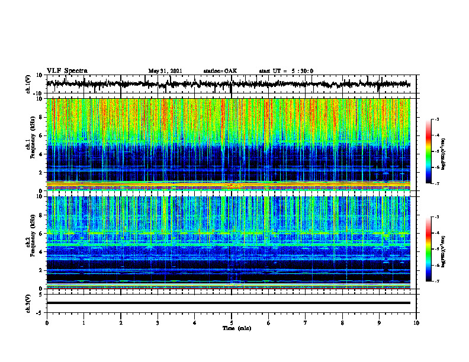Click the time axis tick label 1
This screenshot has height=362, width=469.
point(83,323)
